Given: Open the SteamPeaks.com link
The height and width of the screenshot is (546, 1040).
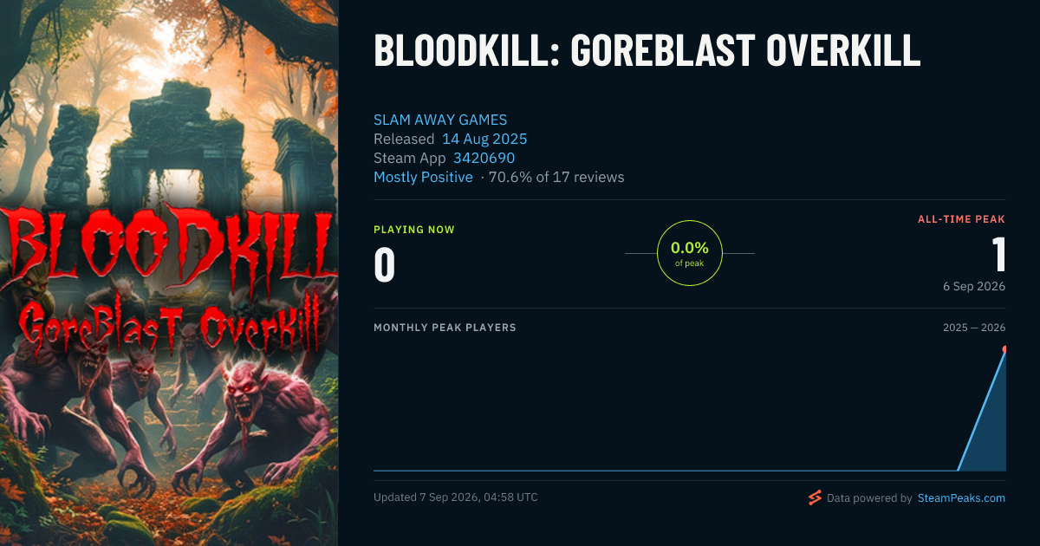Looking at the screenshot, I should point(961,498).
